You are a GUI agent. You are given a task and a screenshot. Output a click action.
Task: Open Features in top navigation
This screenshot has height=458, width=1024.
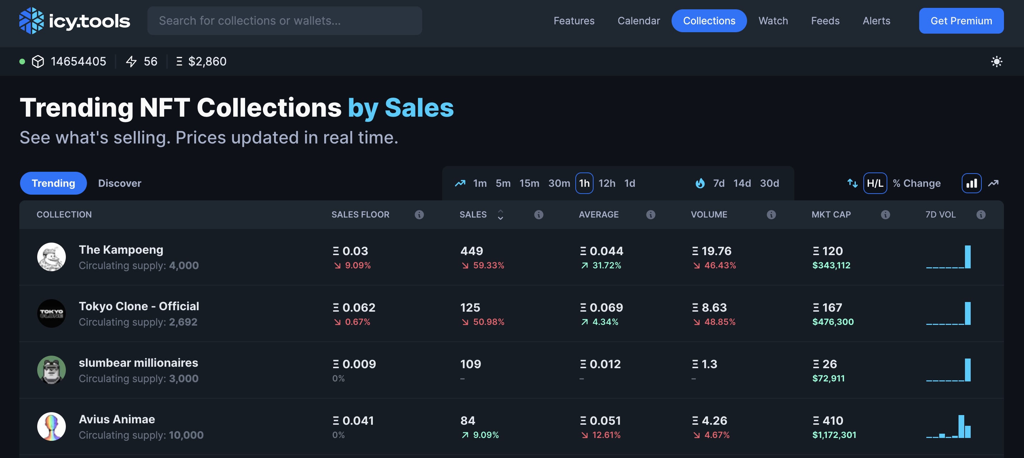574,21
